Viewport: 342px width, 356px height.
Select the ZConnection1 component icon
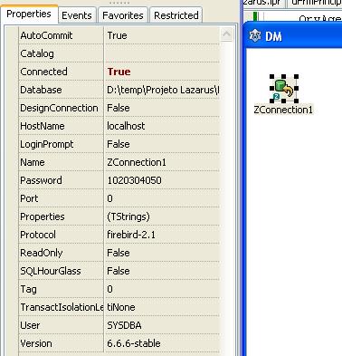(x=284, y=89)
